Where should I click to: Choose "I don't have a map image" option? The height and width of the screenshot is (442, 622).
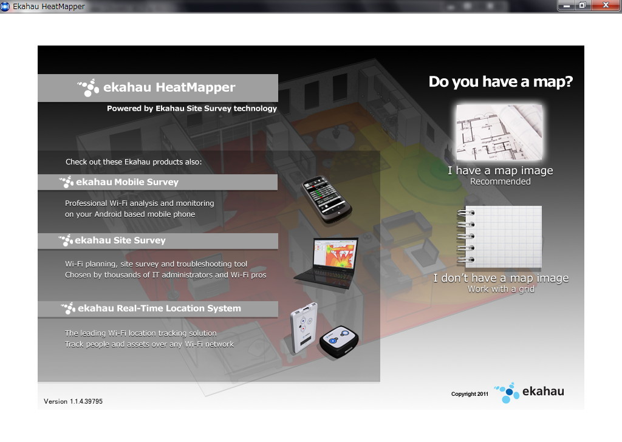[x=501, y=278]
